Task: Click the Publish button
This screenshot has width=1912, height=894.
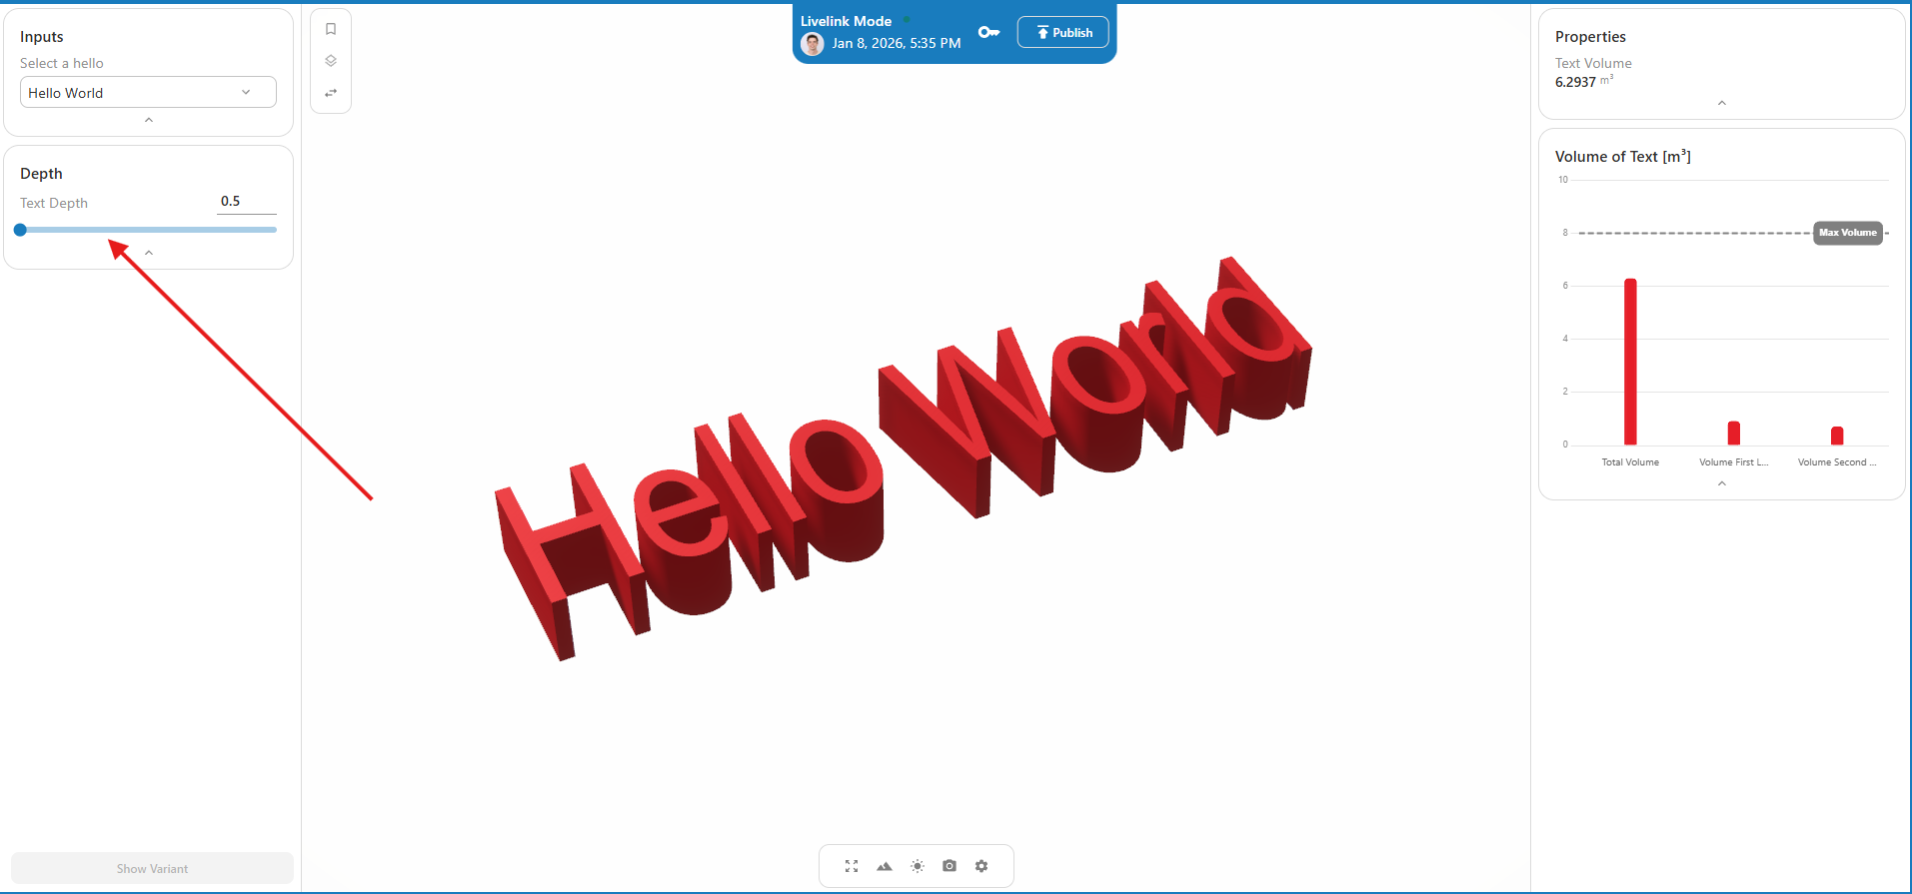Action: click(x=1062, y=32)
